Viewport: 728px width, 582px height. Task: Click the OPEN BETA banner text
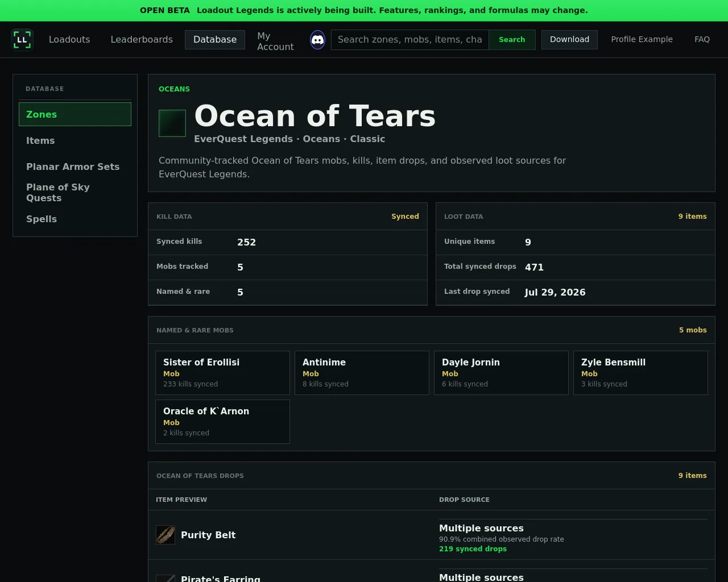click(x=165, y=10)
